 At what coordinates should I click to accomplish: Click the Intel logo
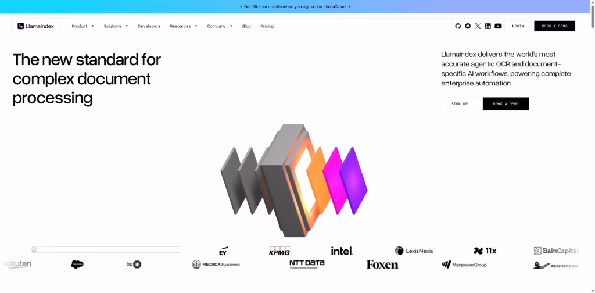[342, 251]
